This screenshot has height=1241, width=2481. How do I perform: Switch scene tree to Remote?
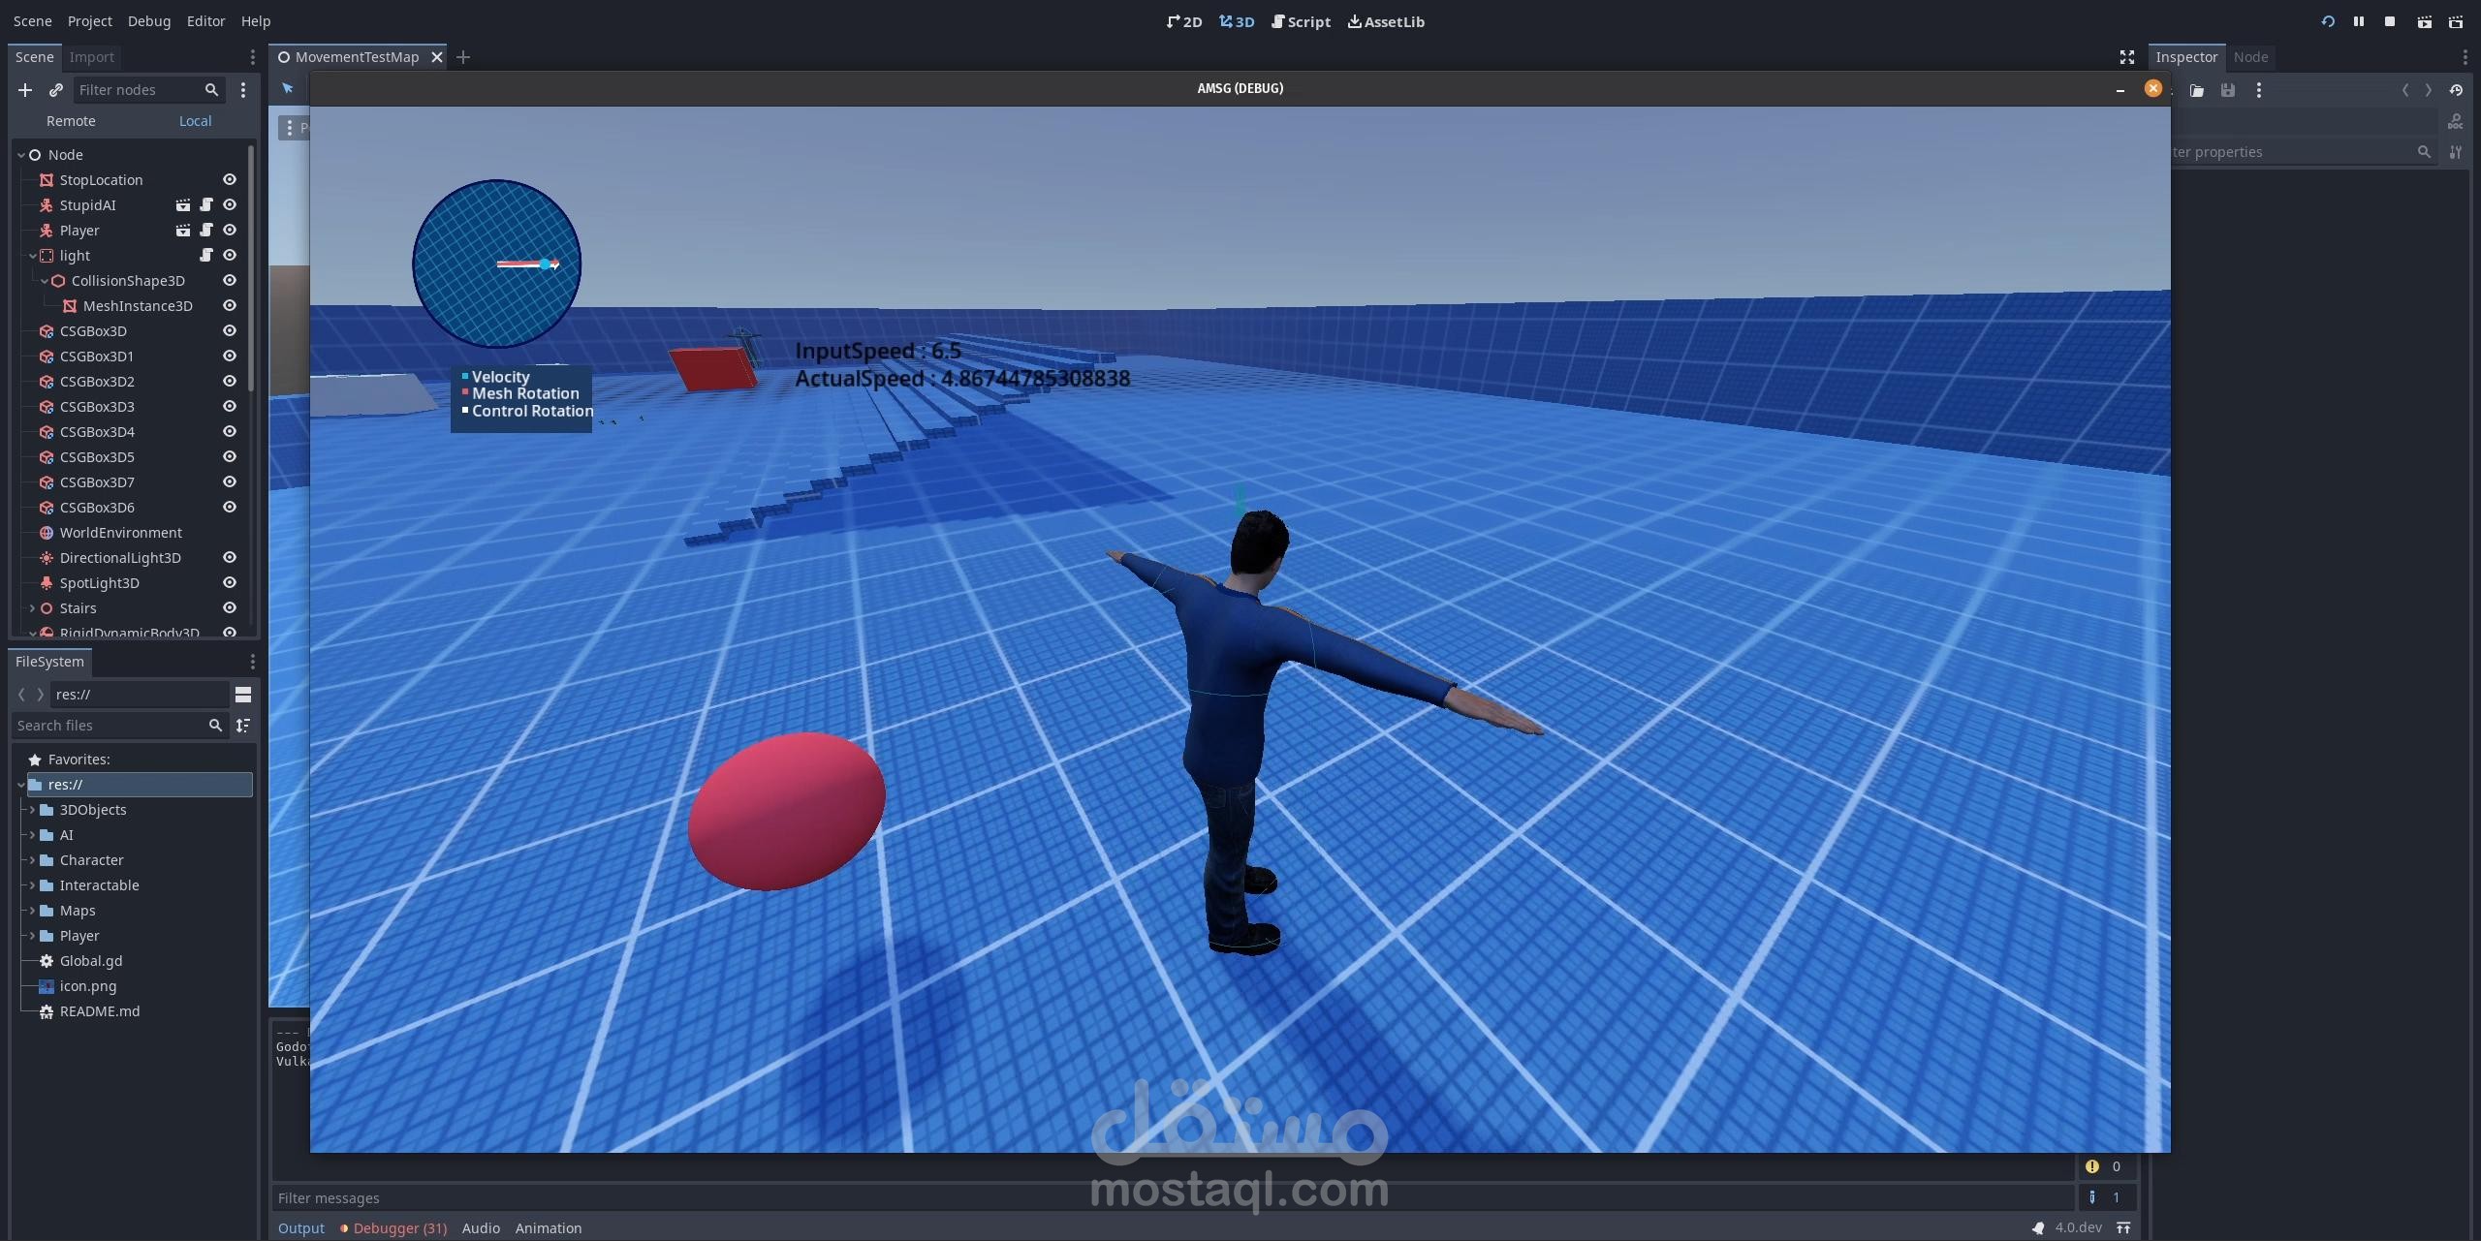(71, 121)
